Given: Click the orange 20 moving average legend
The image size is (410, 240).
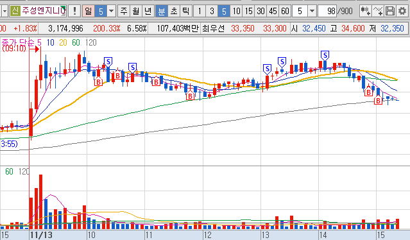Looking at the screenshot, I should pos(63,42).
